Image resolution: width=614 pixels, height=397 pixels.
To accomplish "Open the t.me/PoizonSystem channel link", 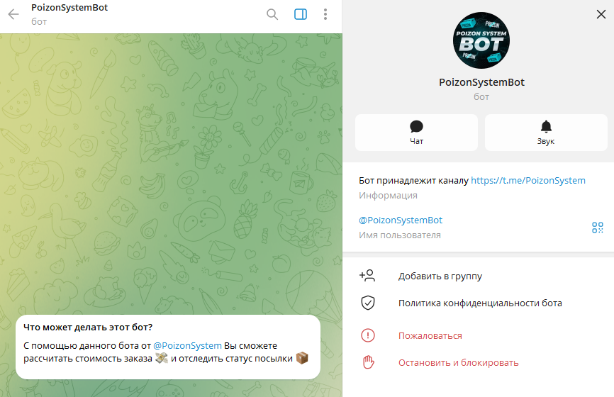I will pyautogui.click(x=528, y=181).
